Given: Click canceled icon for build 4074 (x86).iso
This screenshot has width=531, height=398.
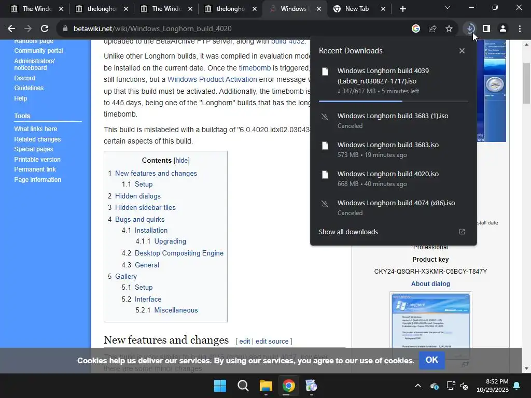Looking at the screenshot, I should click(x=325, y=204).
